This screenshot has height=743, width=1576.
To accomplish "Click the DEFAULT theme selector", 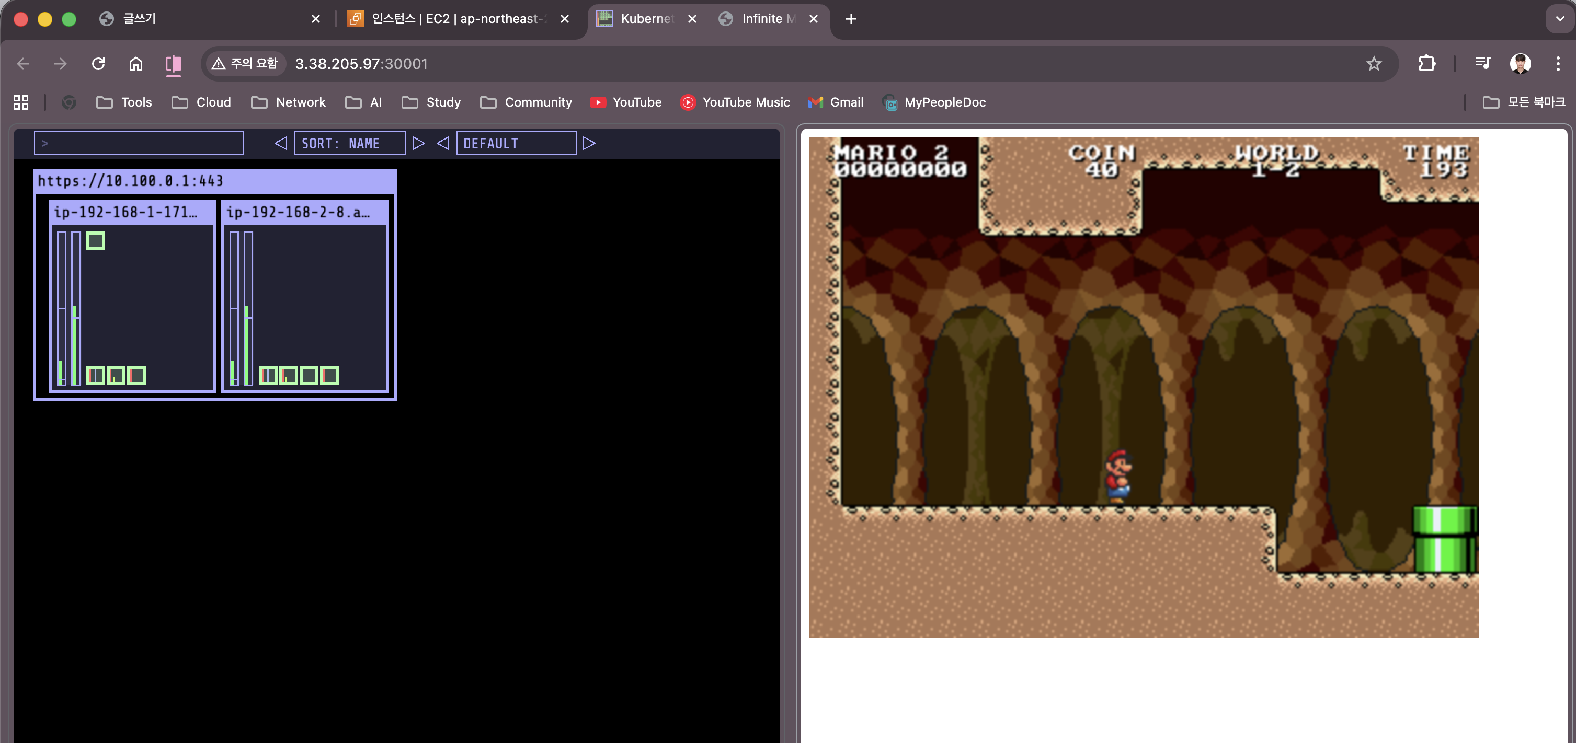I will [517, 143].
